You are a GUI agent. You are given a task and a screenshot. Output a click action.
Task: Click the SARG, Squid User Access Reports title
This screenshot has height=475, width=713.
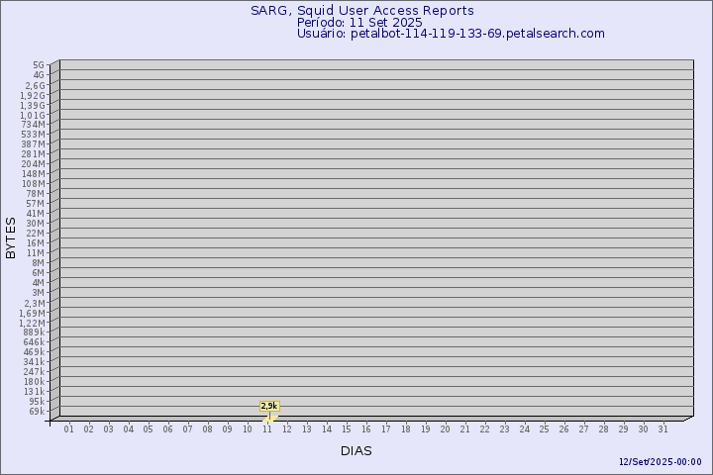tap(361, 11)
